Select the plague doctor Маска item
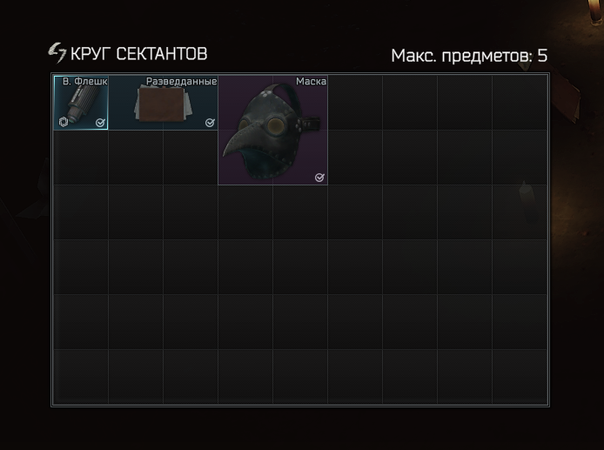 [272, 131]
